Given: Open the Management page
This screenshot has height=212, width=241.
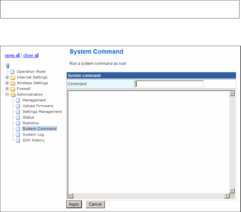Looking at the screenshot, I should (x=34, y=100).
